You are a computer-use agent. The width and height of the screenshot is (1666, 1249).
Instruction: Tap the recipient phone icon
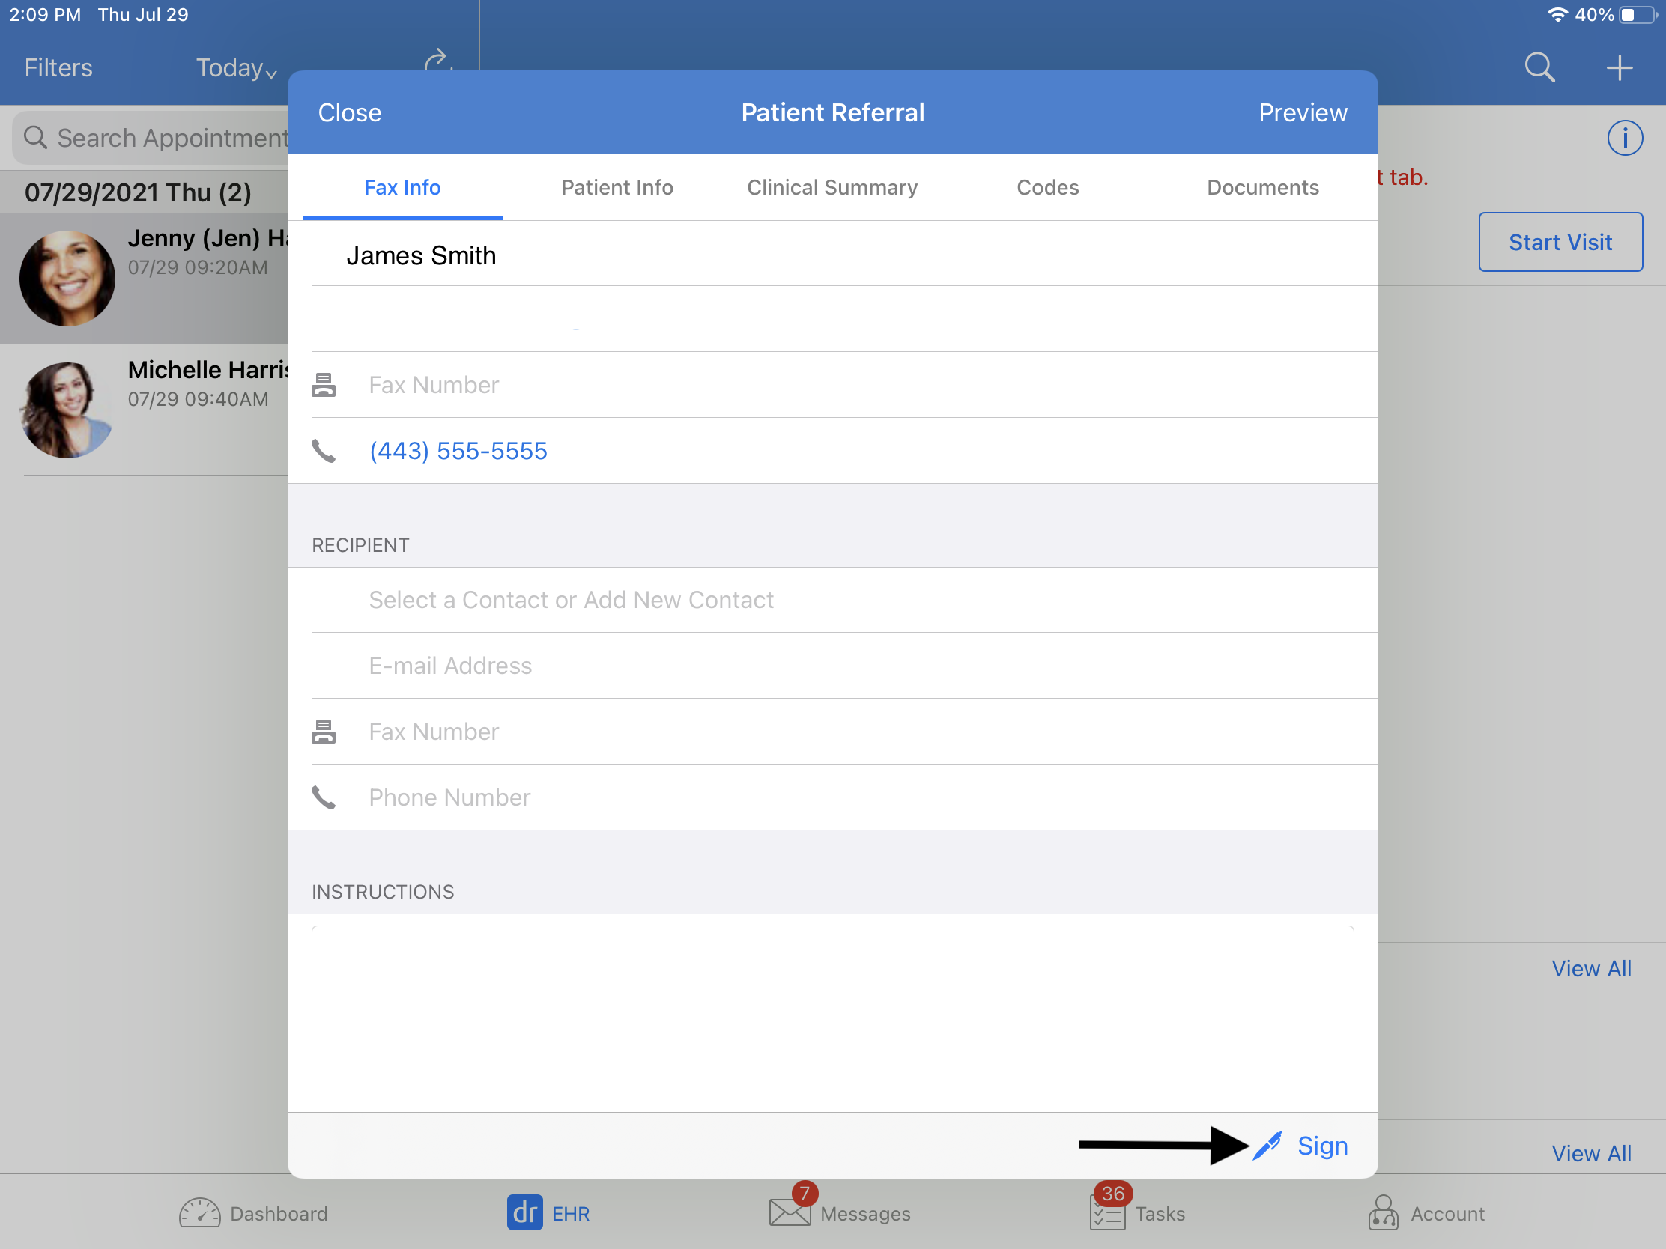point(324,797)
